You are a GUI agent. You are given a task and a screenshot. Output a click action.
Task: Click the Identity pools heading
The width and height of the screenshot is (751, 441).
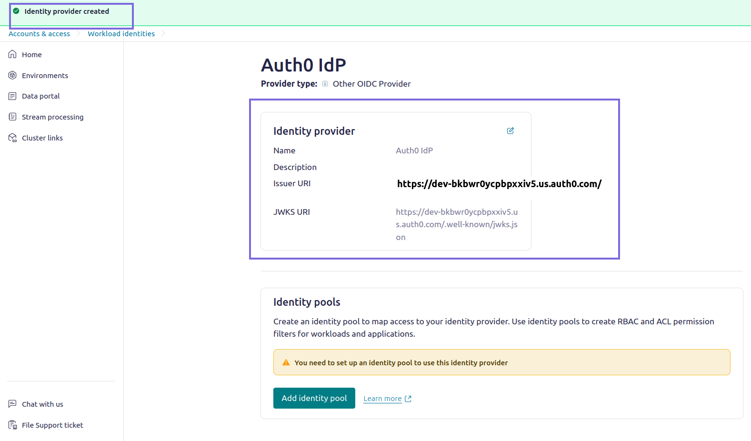pos(307,302)
